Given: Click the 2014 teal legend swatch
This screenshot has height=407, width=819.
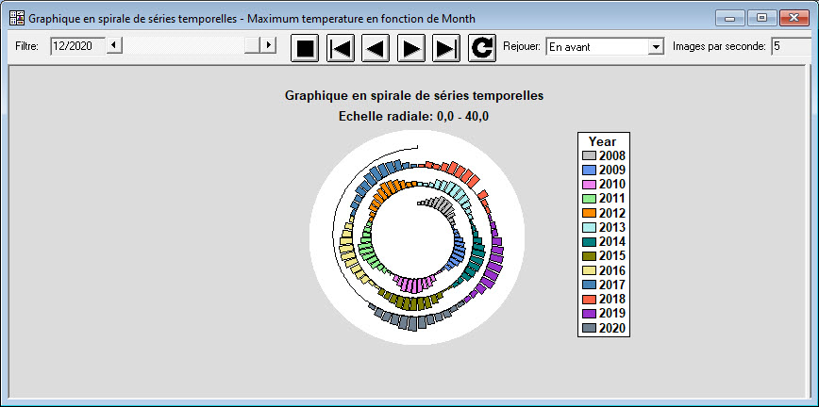Looking at the screenshot, I should pos(589,242).
